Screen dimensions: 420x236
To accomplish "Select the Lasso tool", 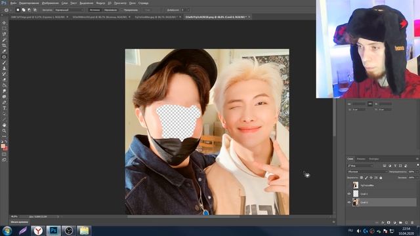I will coord(4,34).
